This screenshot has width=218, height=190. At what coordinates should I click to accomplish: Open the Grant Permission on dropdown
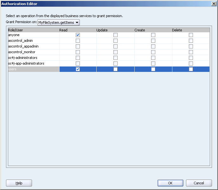tap(59, 22)
